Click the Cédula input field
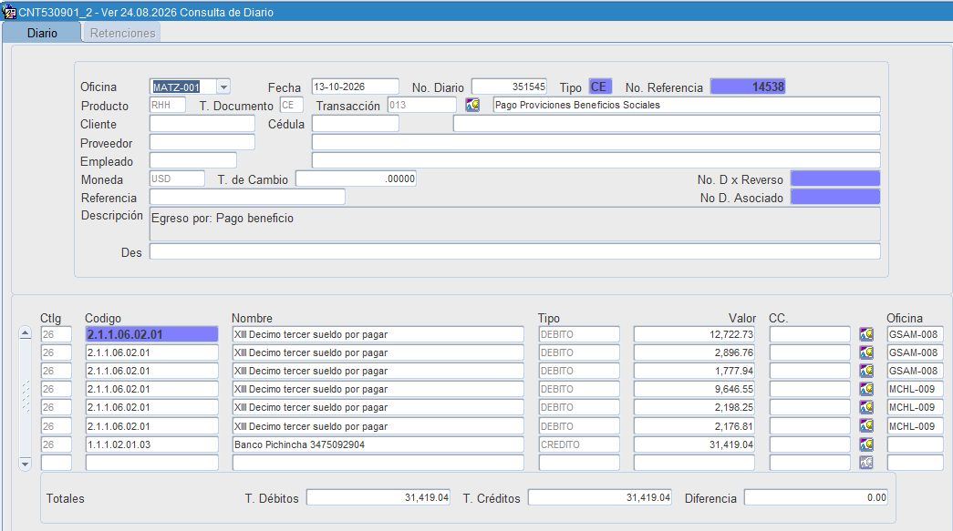Image resolution: width=953 pixels, height=531 pixels. pyautogui.click(x=356, y=124)
